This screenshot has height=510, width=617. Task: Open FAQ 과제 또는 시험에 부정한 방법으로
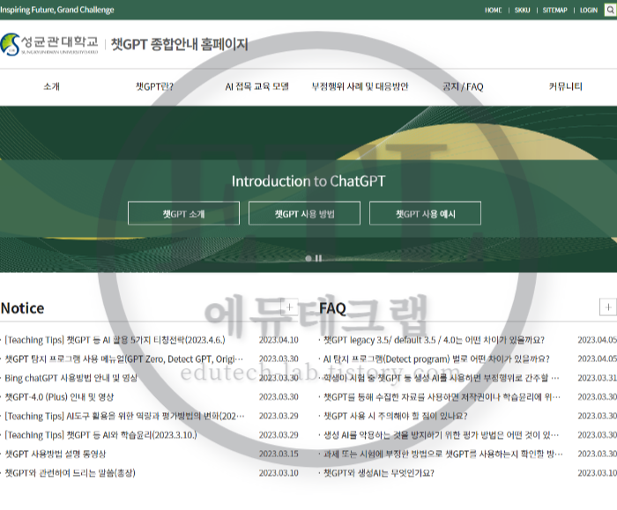(443, 455)
